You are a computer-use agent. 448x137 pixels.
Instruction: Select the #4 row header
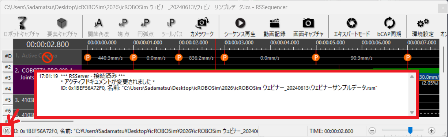point(8,89)
